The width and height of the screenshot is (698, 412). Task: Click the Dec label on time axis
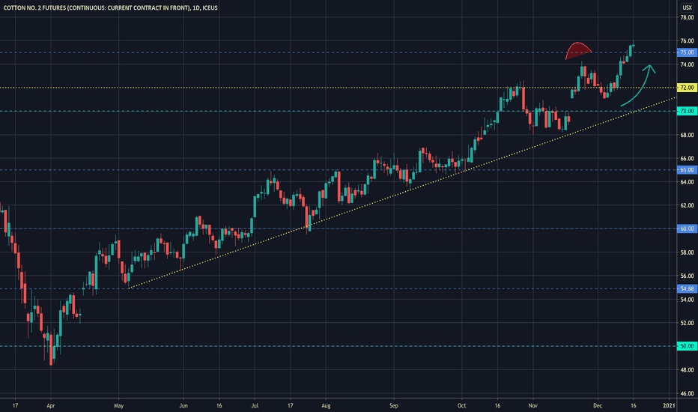coord(598,406)
